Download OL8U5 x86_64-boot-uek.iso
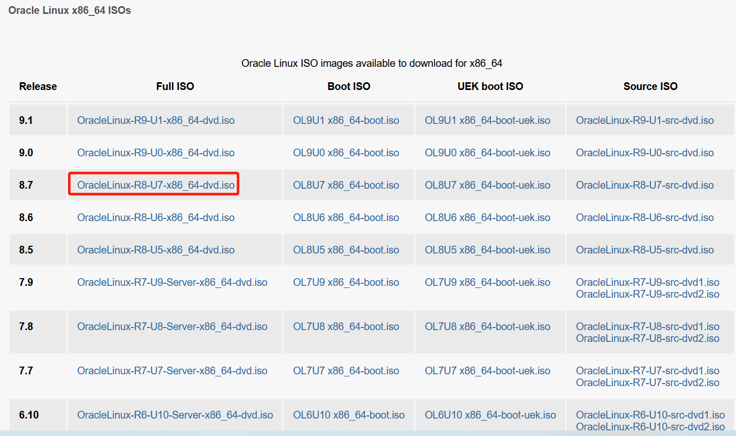This screenshot has height=436, width=736. point(488,250)
